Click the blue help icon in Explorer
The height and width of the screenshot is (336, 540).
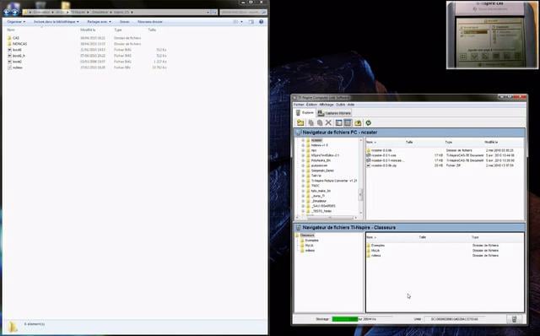pos(261,22)
